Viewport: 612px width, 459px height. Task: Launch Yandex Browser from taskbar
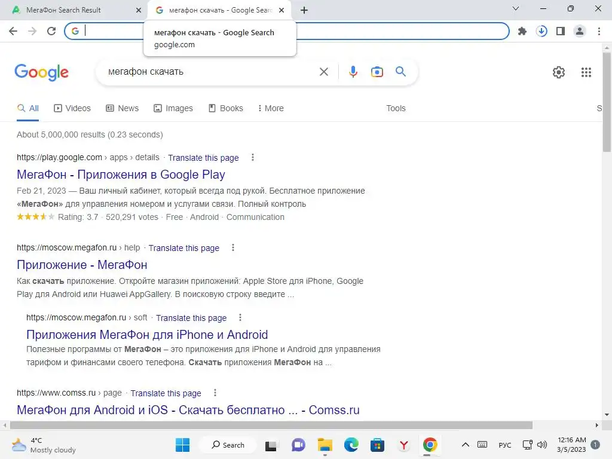(403, 445)
